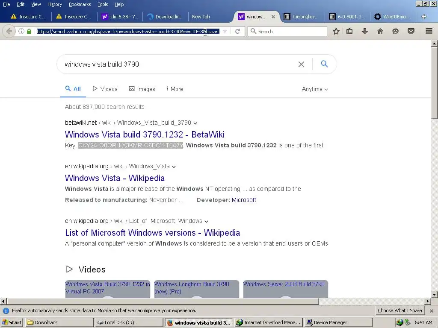Click the Firefox back arrow button
438x328 pixels.
(x=9, y=31)
